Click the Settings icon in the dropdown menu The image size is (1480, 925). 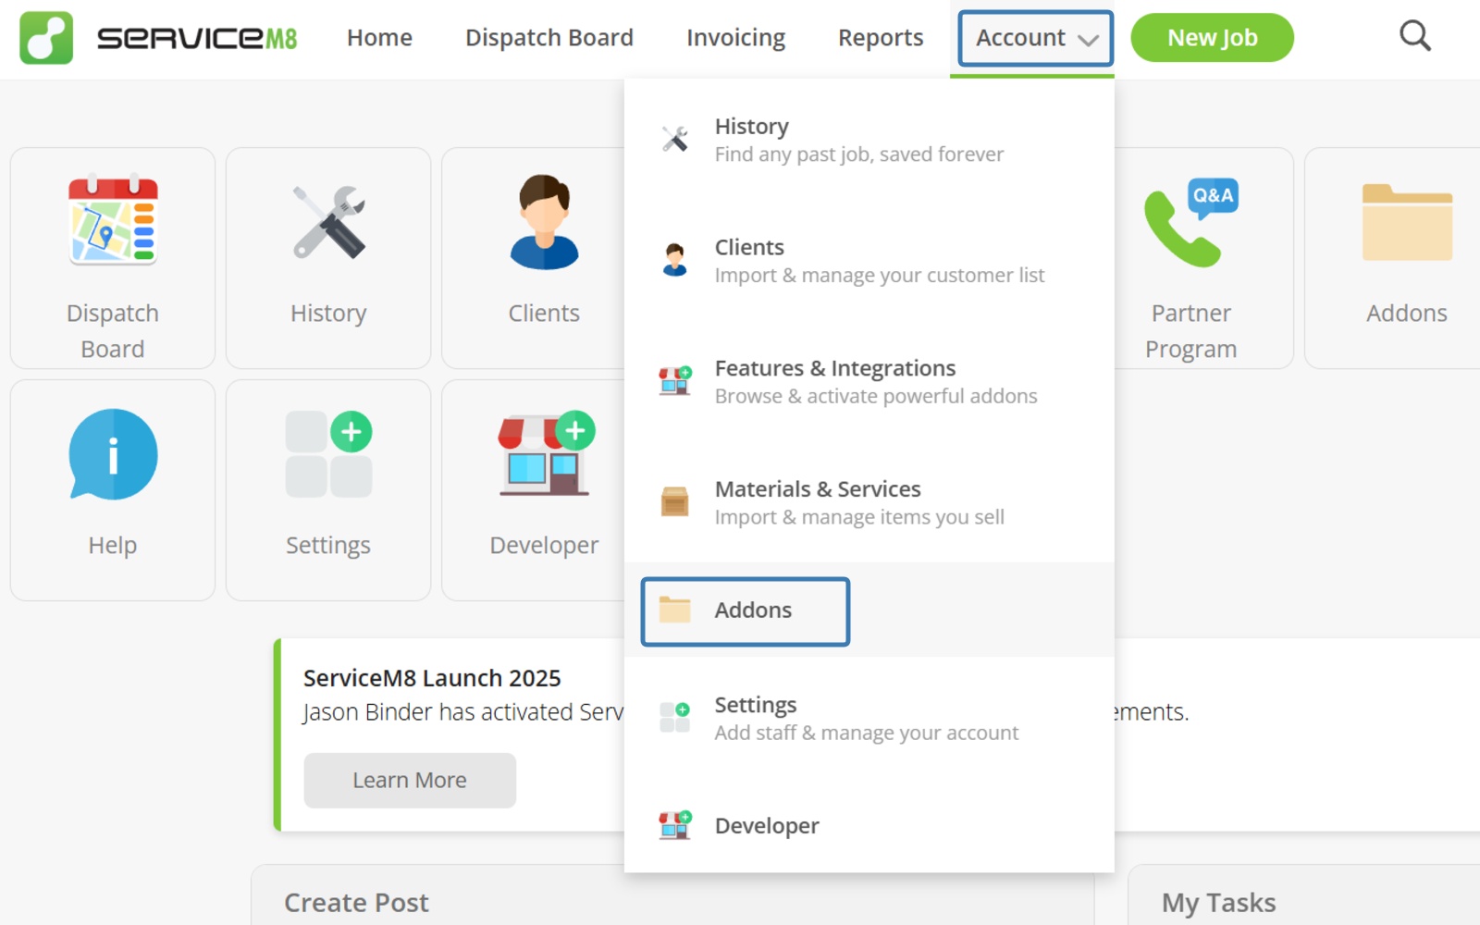click(x=675, y=717)
